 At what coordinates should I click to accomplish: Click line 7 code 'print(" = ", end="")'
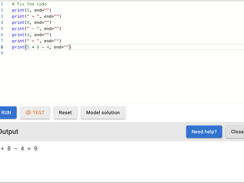pyautogui.click(x=37, y=41)
